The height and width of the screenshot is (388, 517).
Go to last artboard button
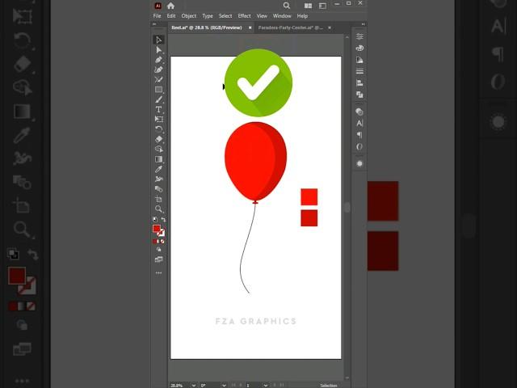282,385
